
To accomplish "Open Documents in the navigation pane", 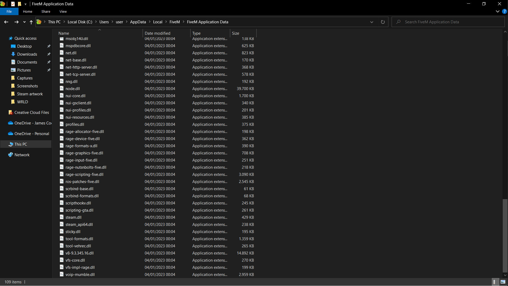I will click(27, 62).
